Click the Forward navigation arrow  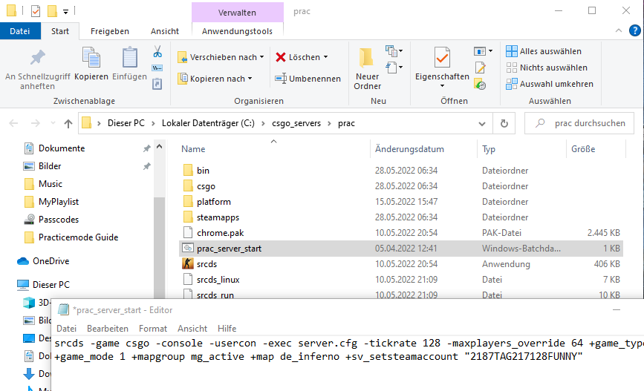[x=36, y=123]
